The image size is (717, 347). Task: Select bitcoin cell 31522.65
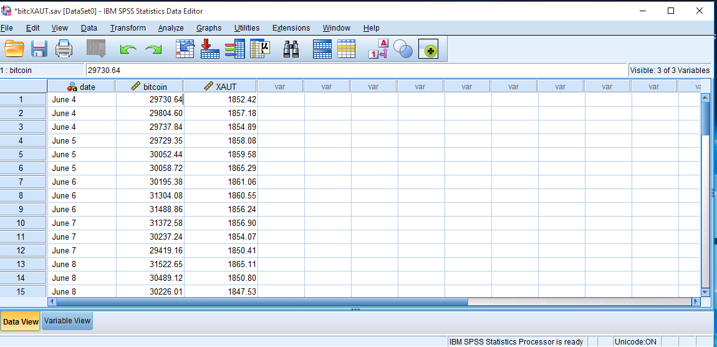coord(150,264)
